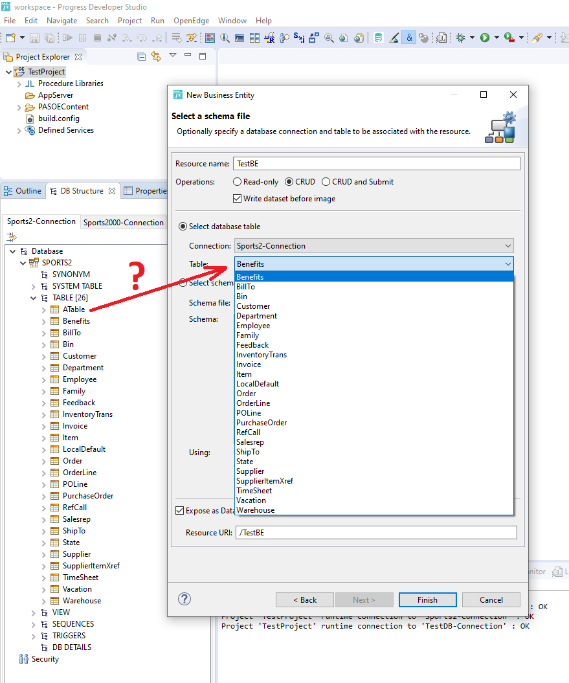Toggle Write dataset before image checkbox

(x=237, y=199)
